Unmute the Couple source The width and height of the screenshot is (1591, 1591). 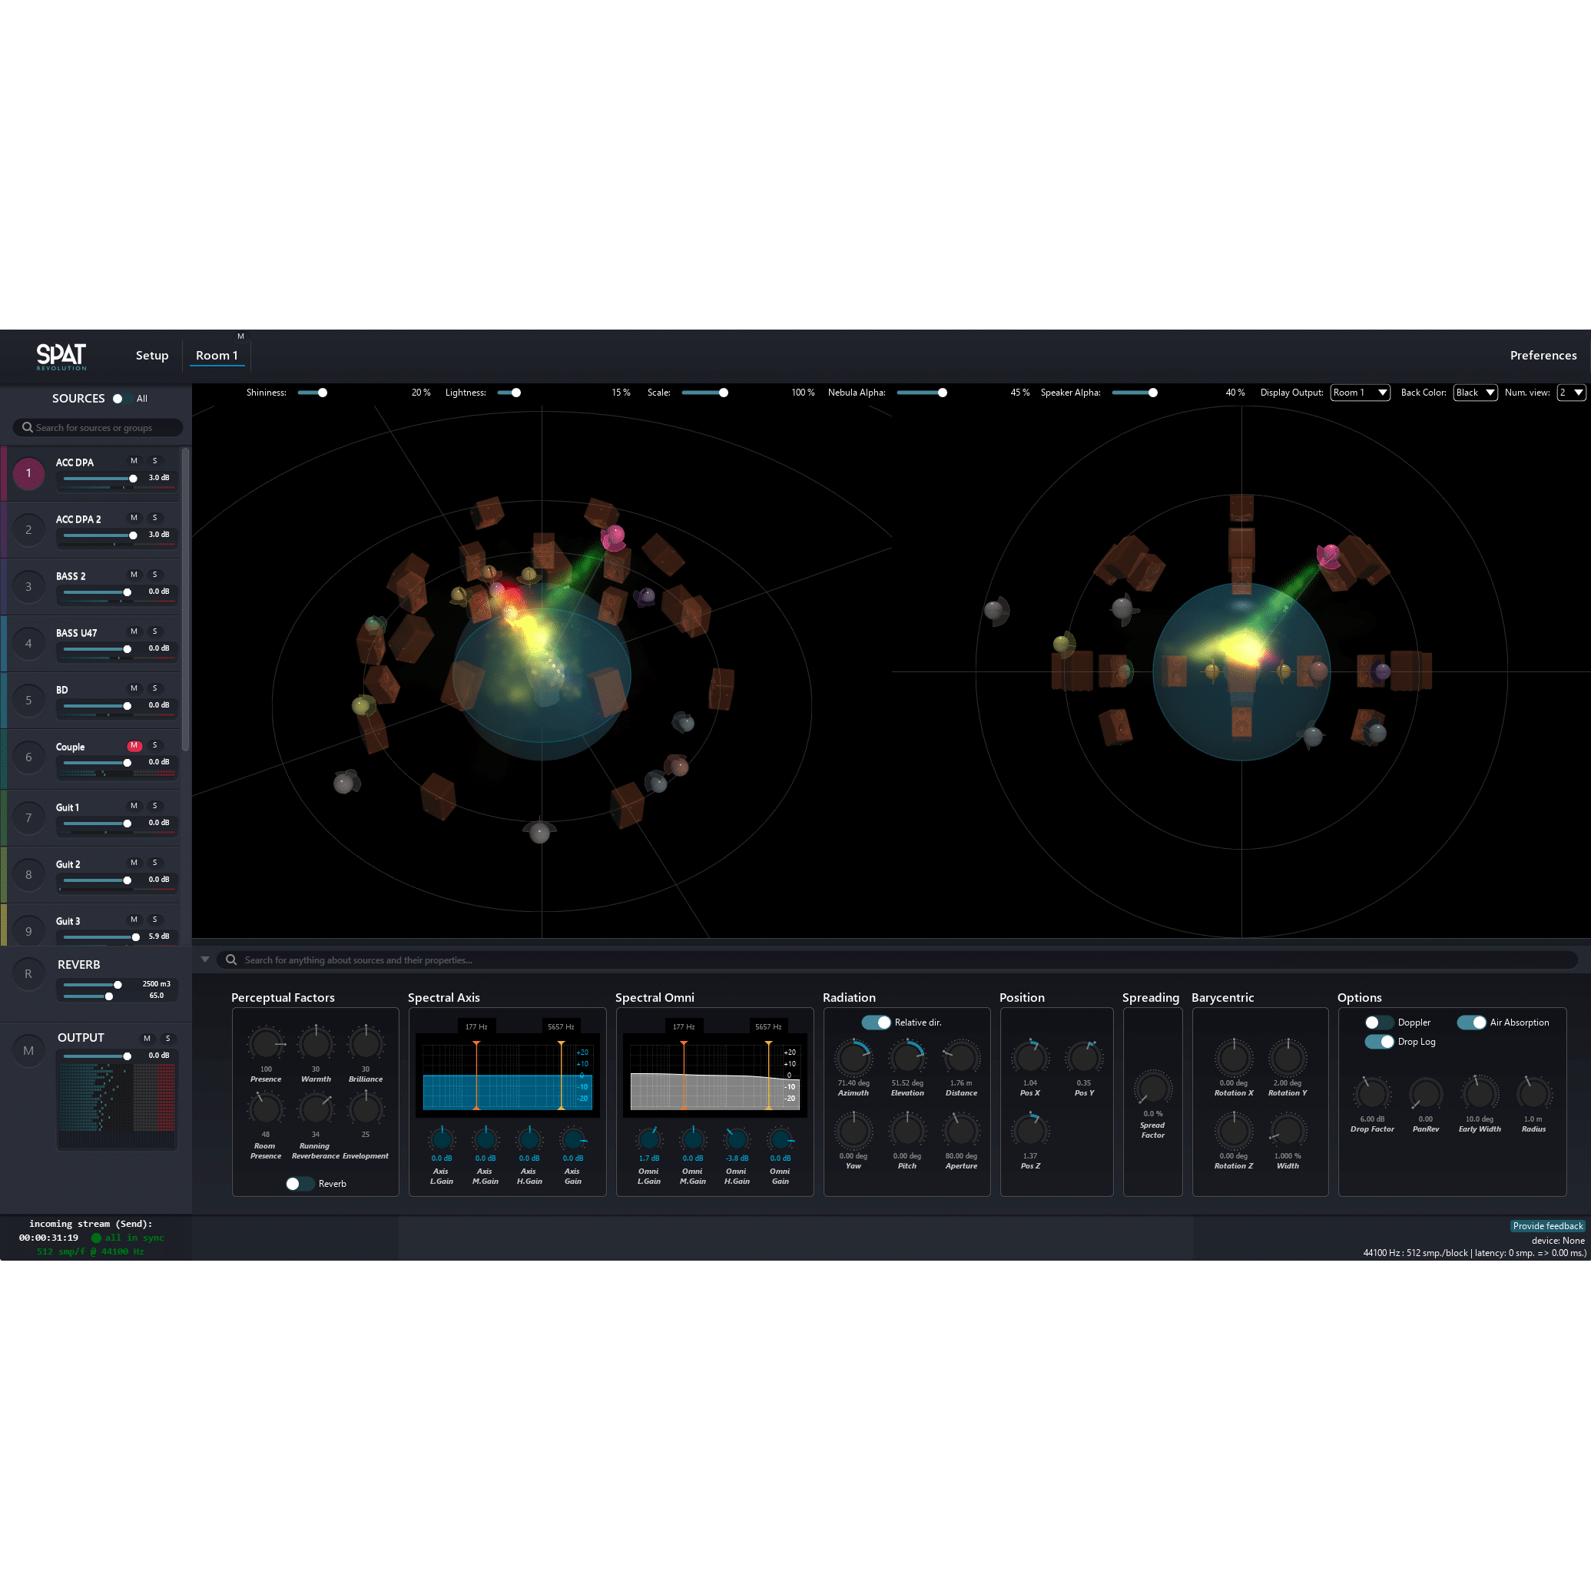point(134,745)
